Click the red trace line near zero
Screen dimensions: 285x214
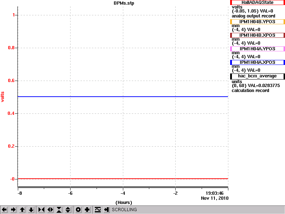123,179
